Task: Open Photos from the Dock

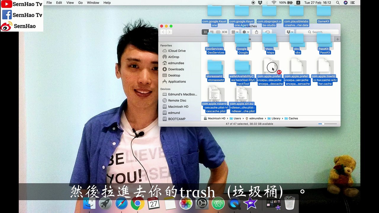Action: tap(186, 204)
